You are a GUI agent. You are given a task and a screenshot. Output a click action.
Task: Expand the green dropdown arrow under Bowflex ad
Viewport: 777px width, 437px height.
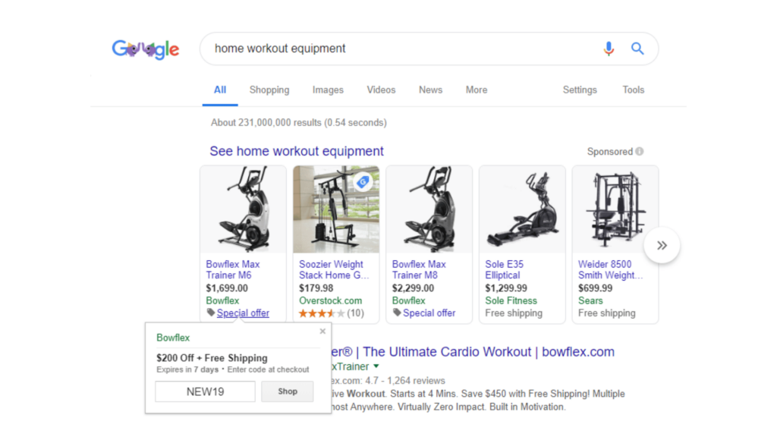376,366
